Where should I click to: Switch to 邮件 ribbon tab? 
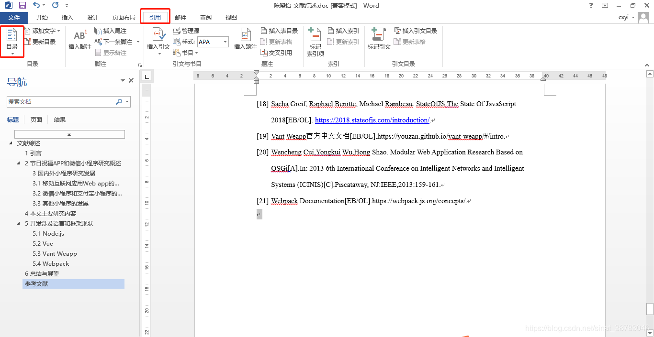(180, 17)
